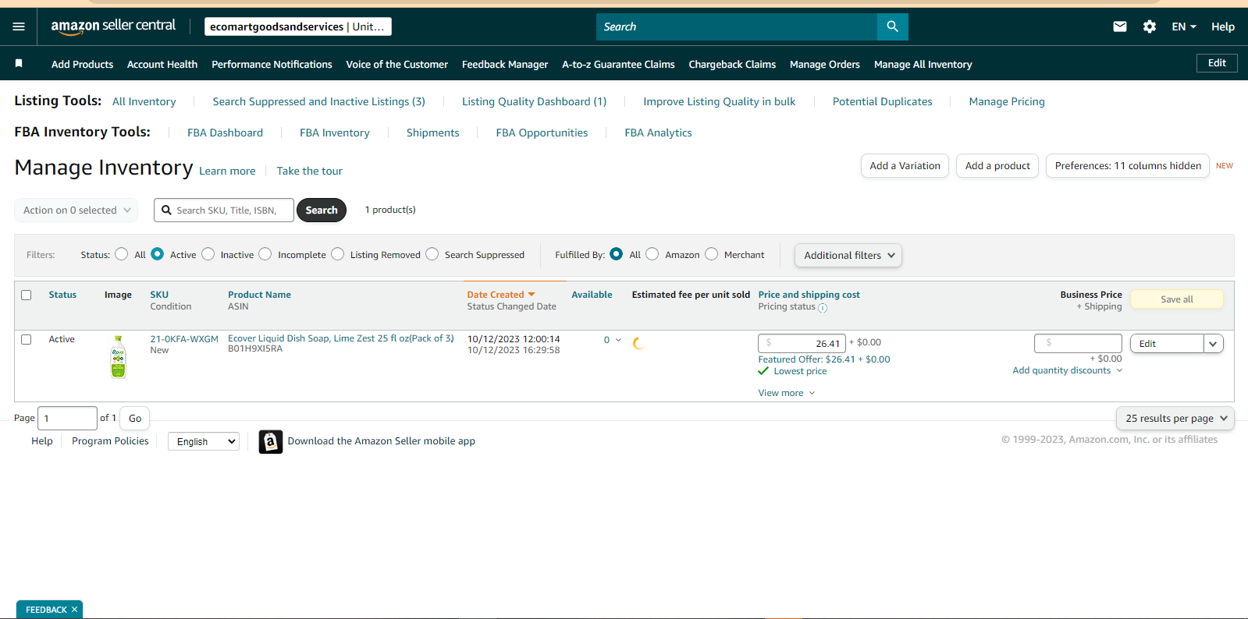Open Preferences: 11 columns hidden

point(1128,166)
